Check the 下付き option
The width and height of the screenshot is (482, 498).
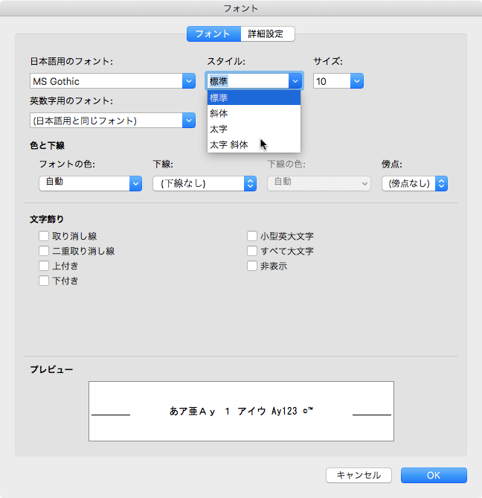(x=44, y=281)
